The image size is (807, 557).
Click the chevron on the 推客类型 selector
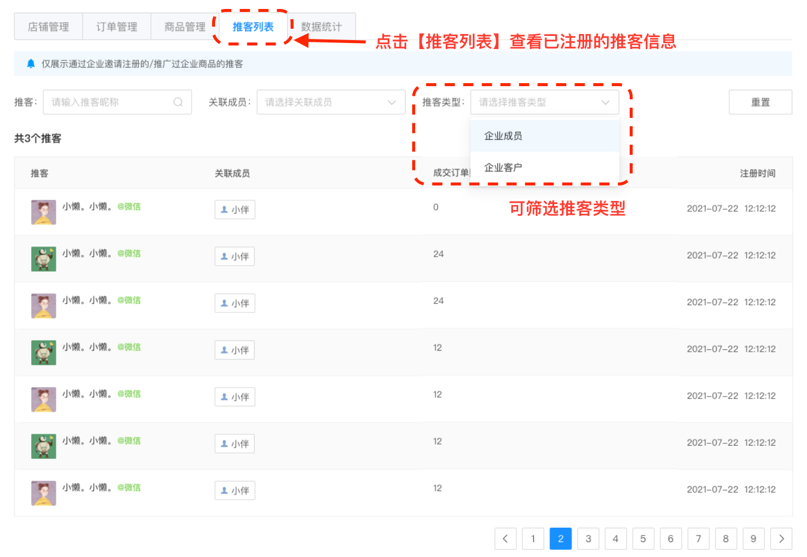[606, 102]
